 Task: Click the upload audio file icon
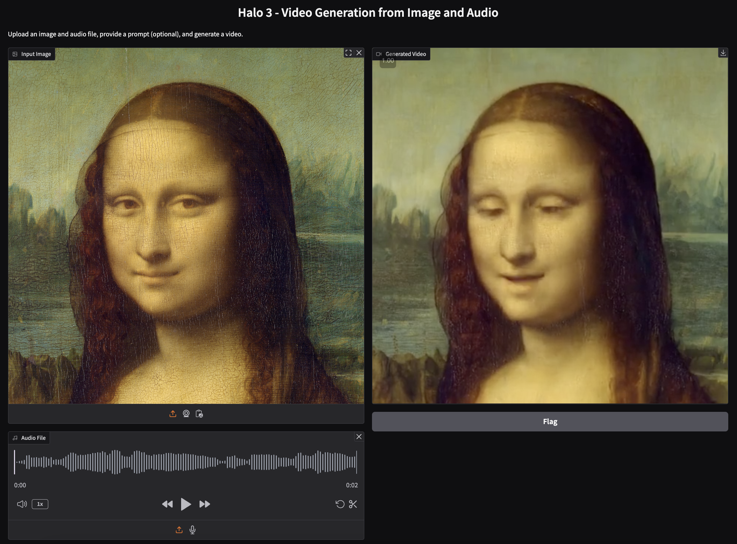click(179, 530)
